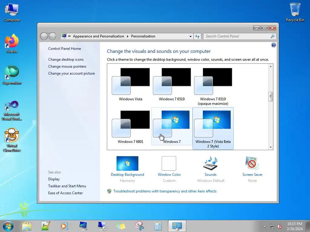Open Windows Explorer from the taskbar
The height and width of the screenshot is (232, 310).
(x=27, y=226)
